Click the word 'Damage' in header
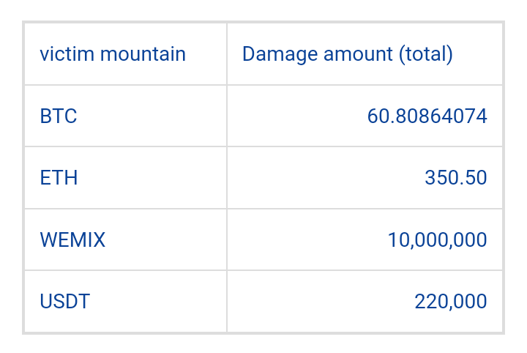 click(280, 55)
